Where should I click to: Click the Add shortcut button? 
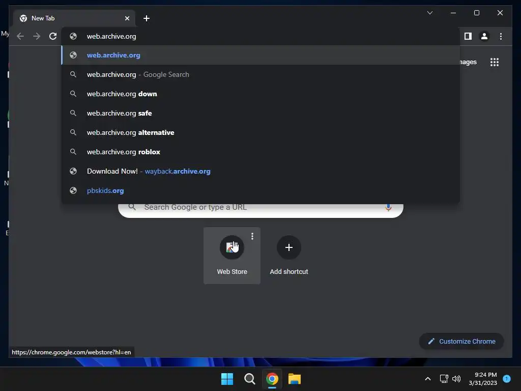(289, 256)
